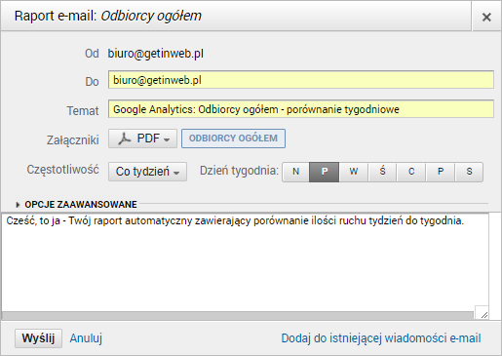Screen dimensions: 502x356
Task: Click into the Temat subject field
Action: 301,109
